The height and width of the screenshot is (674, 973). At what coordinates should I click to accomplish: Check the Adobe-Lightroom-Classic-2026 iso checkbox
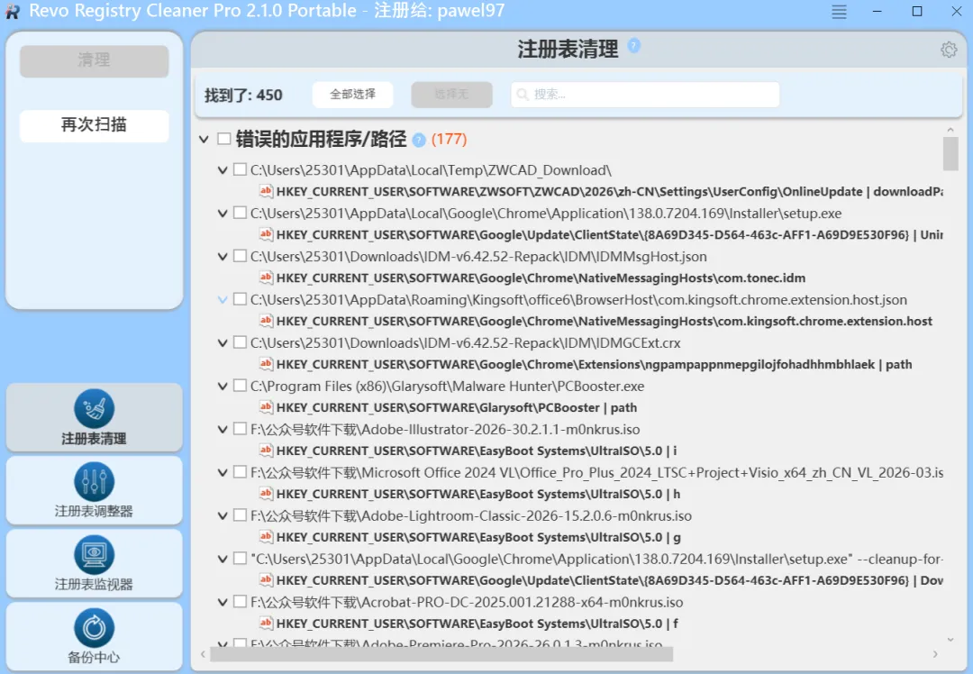[x=241, y=515]
